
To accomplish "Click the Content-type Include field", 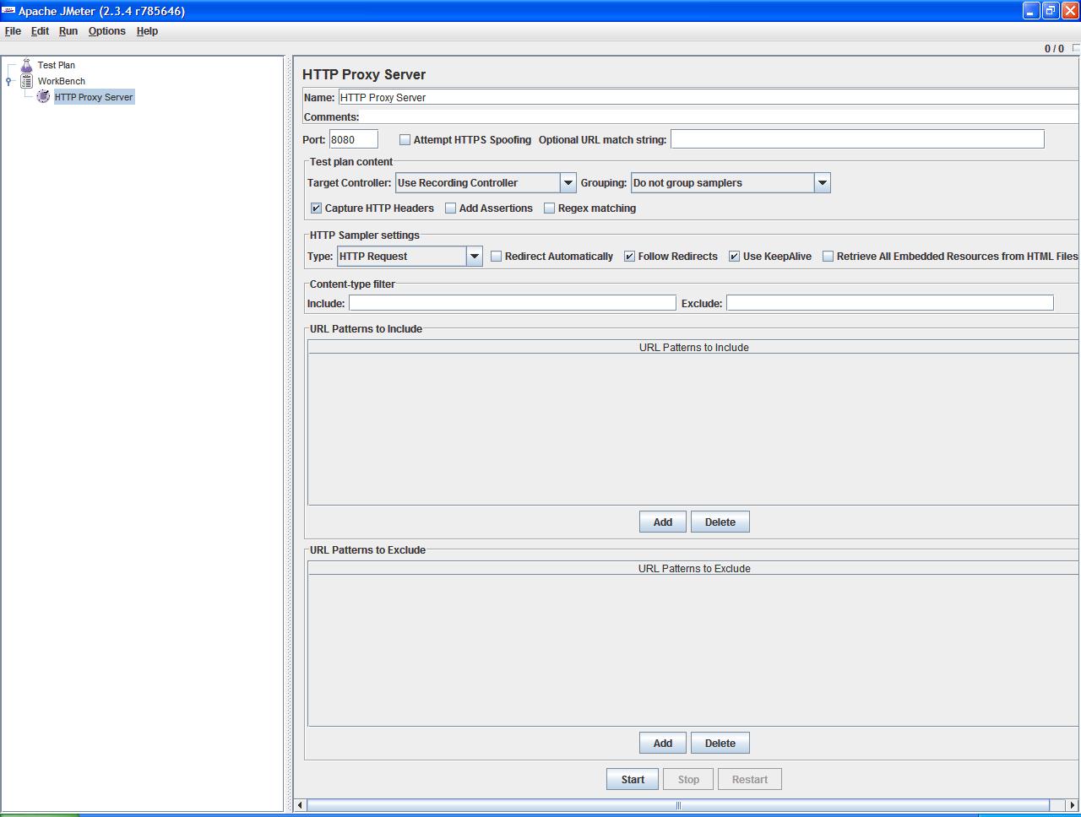I will tap(513, 303).
